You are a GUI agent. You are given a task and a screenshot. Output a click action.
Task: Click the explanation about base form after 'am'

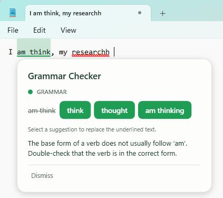pos(108,148)
